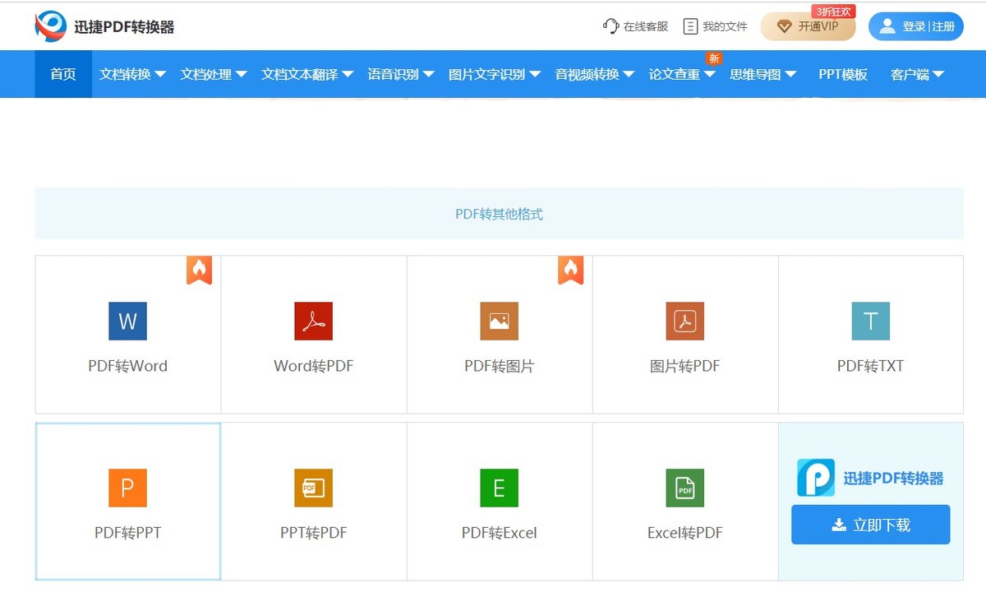The height and width of the screenshot is (597, 986).
Task: Click the 立即下载 download button
Action: (x=870, y=524)
